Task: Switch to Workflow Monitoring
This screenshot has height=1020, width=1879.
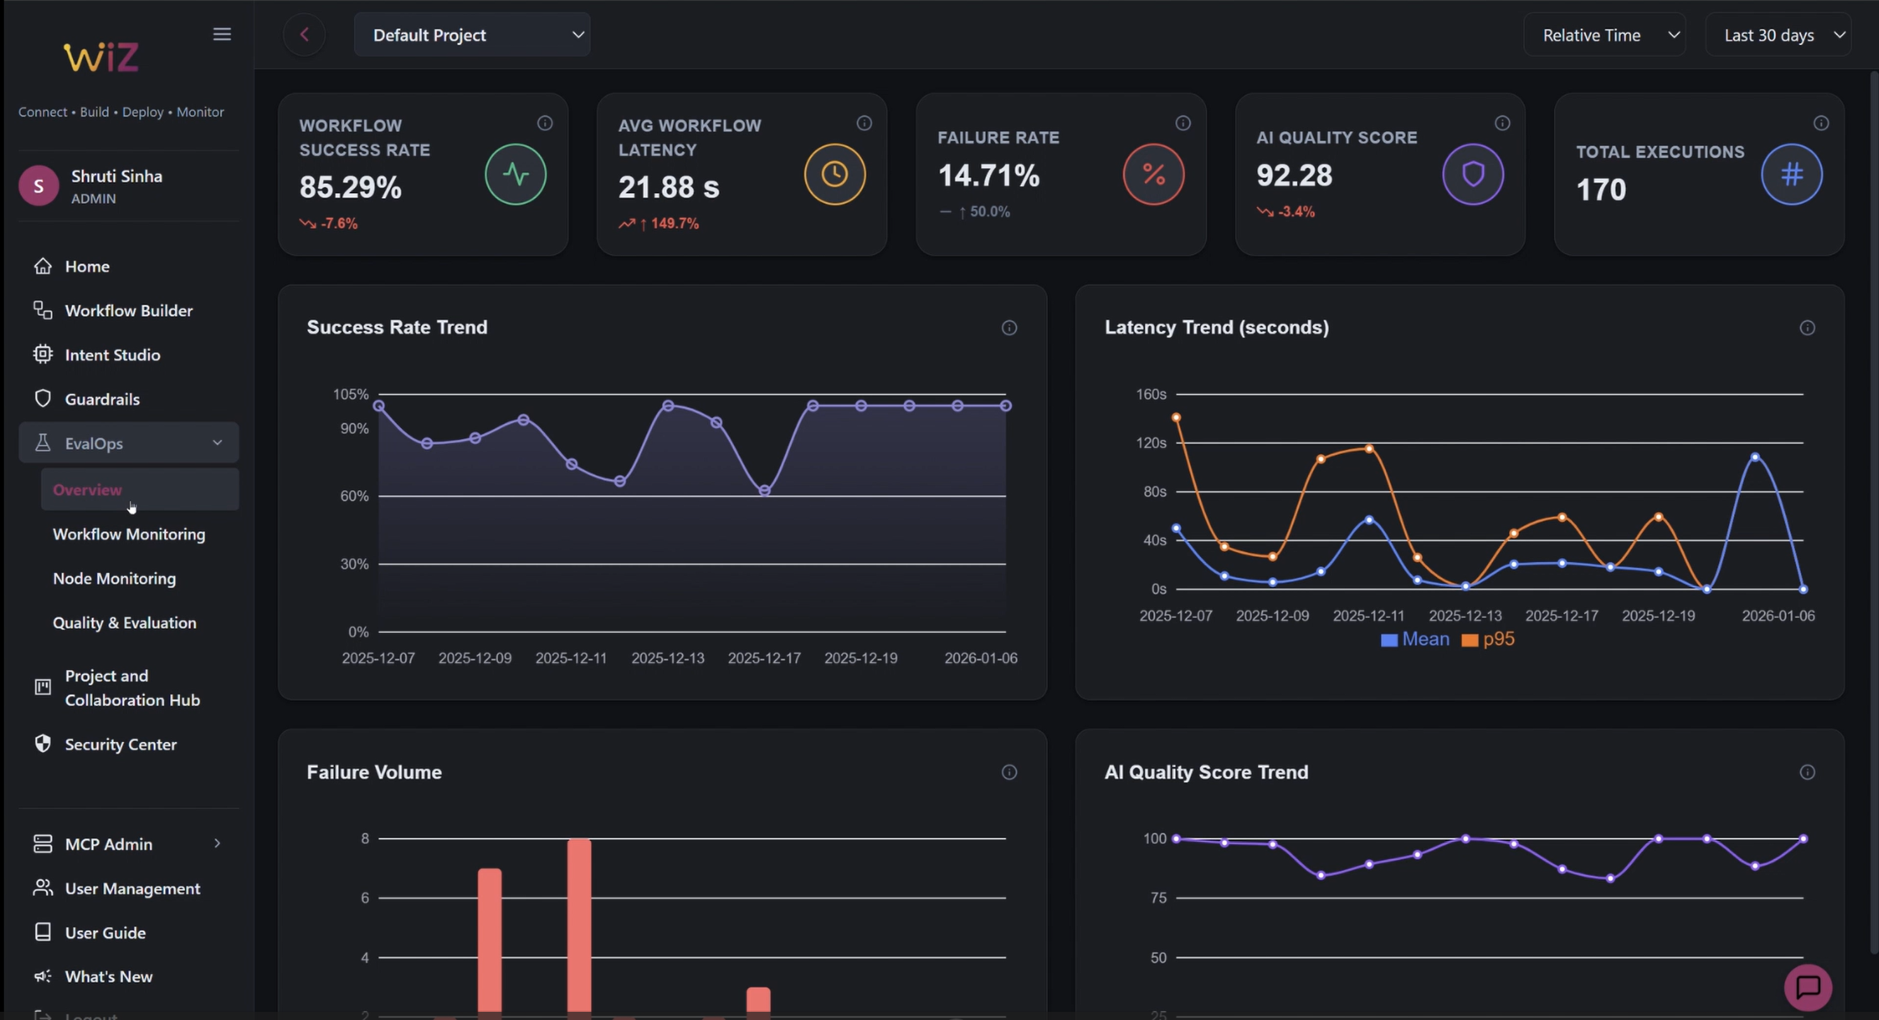Action: pos(129,534)
